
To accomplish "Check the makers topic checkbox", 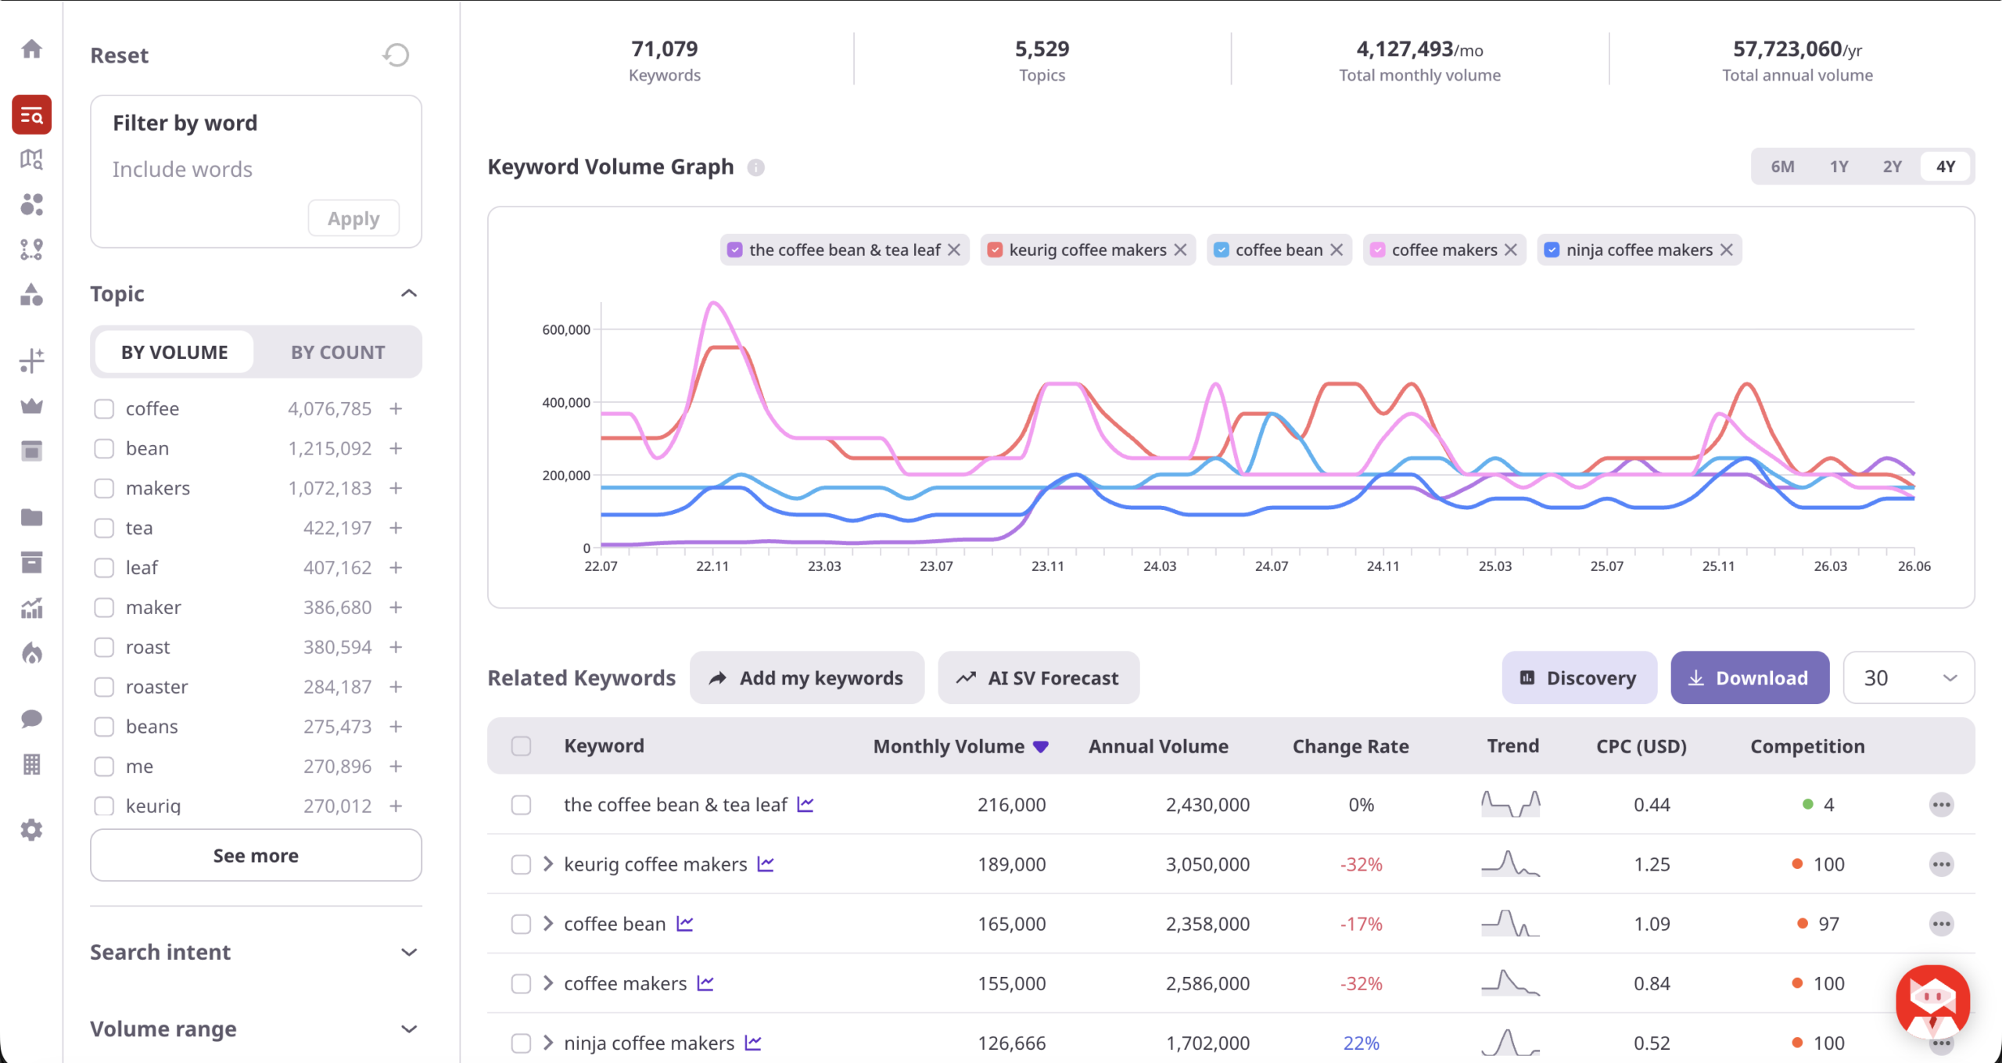I will [104, 488].
